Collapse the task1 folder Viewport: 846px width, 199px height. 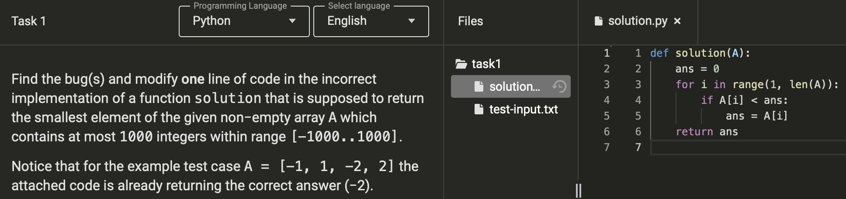(x=486, y=64)
